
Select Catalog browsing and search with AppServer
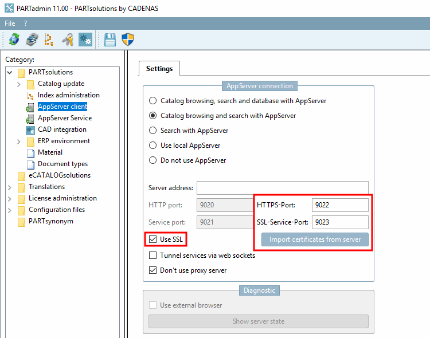pos(153,115)
